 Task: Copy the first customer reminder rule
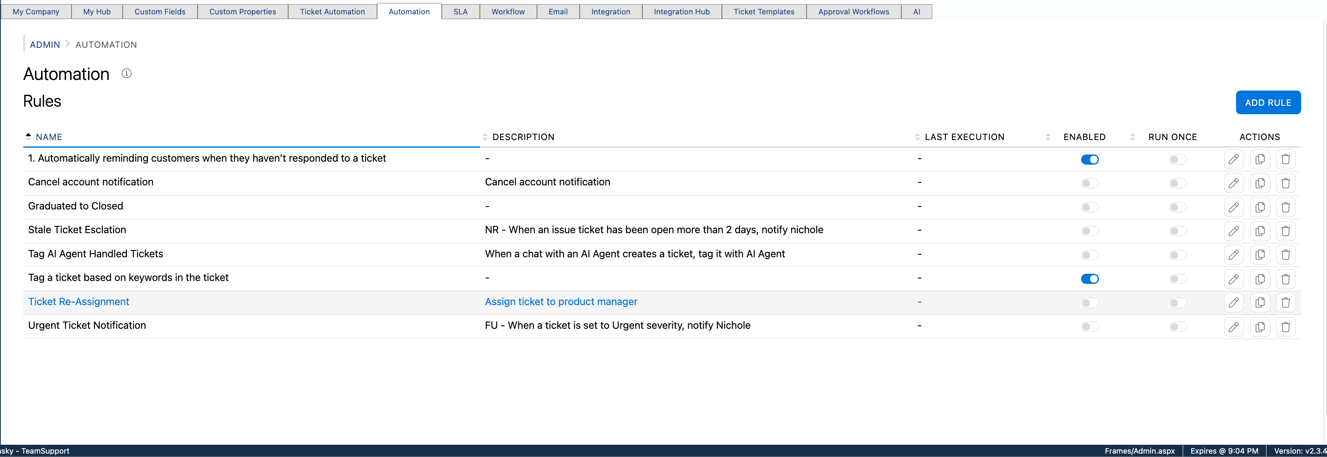click(x=1260, y=159)
